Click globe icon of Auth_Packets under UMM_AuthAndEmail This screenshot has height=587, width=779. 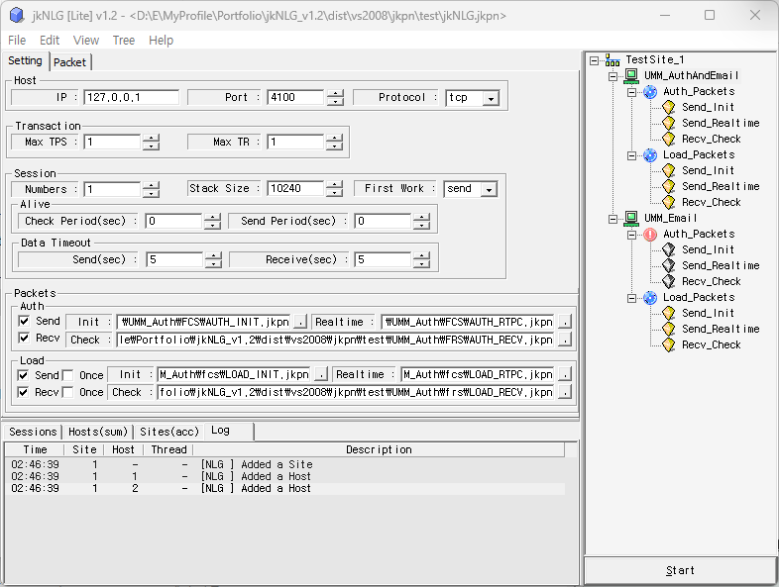tap(650, 92)
